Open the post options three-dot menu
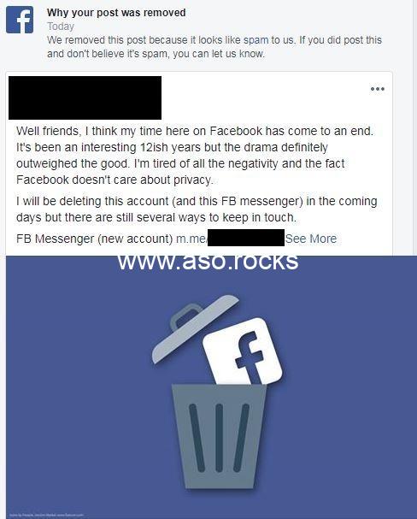 378,89
